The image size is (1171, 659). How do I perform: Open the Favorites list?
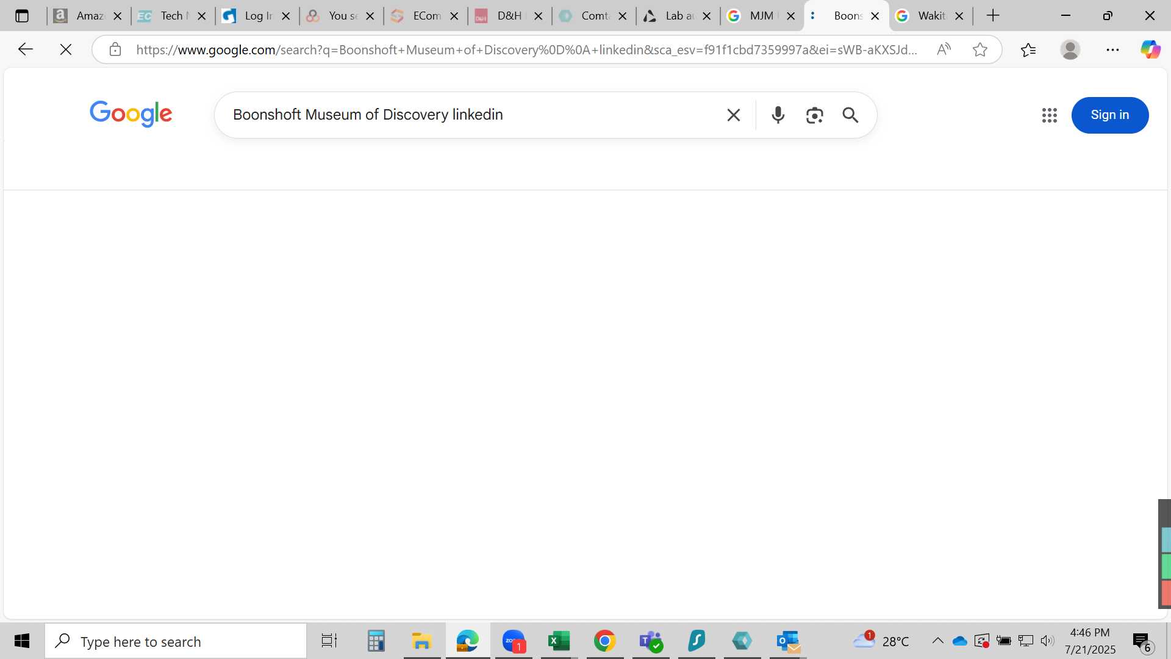[1028, 49]
